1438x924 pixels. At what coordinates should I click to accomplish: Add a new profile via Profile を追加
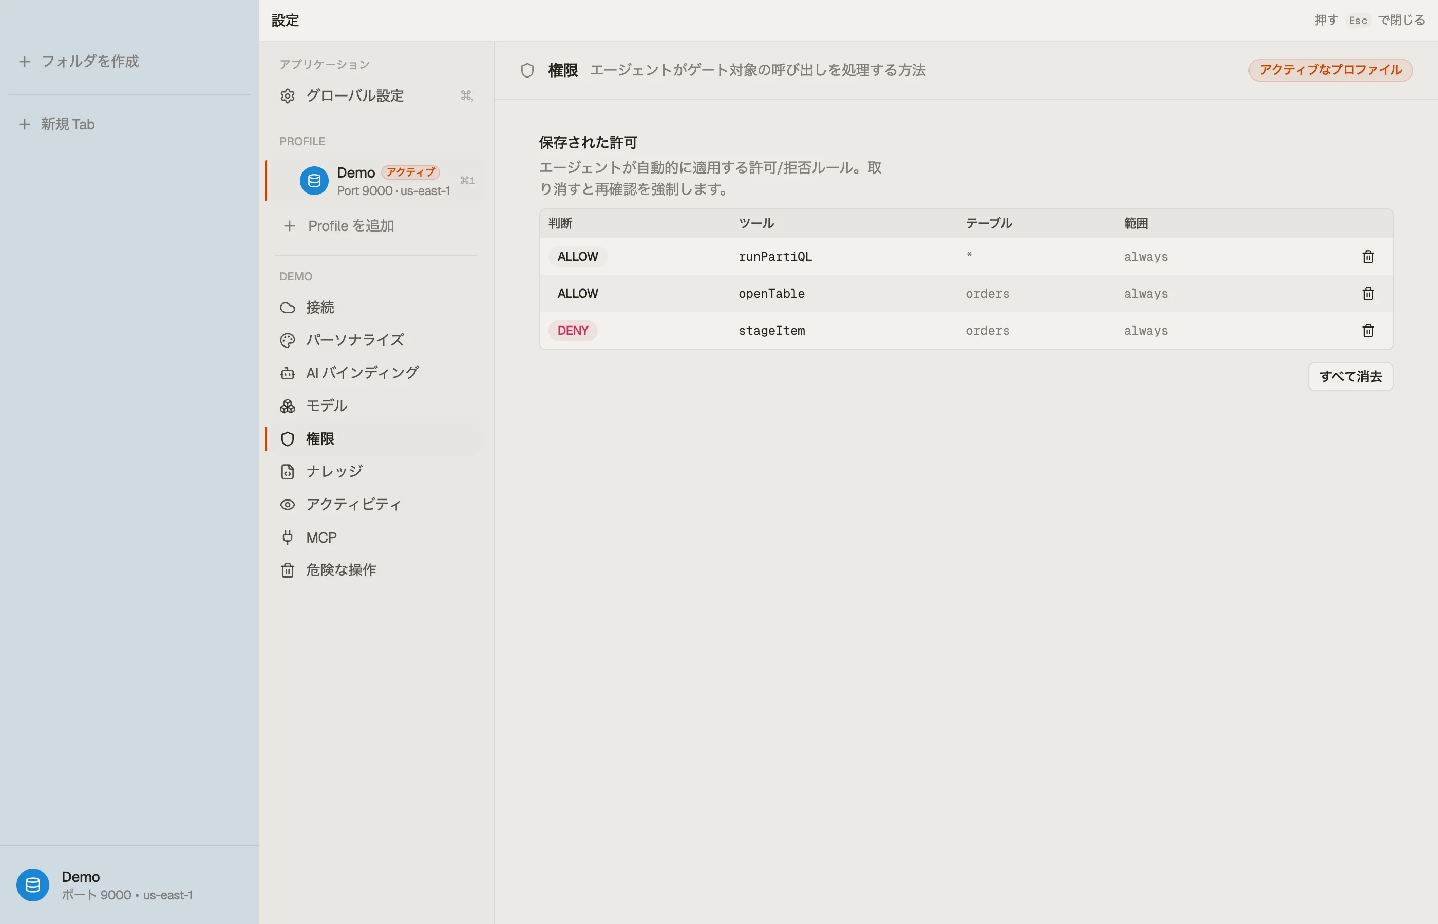[376, 226]
